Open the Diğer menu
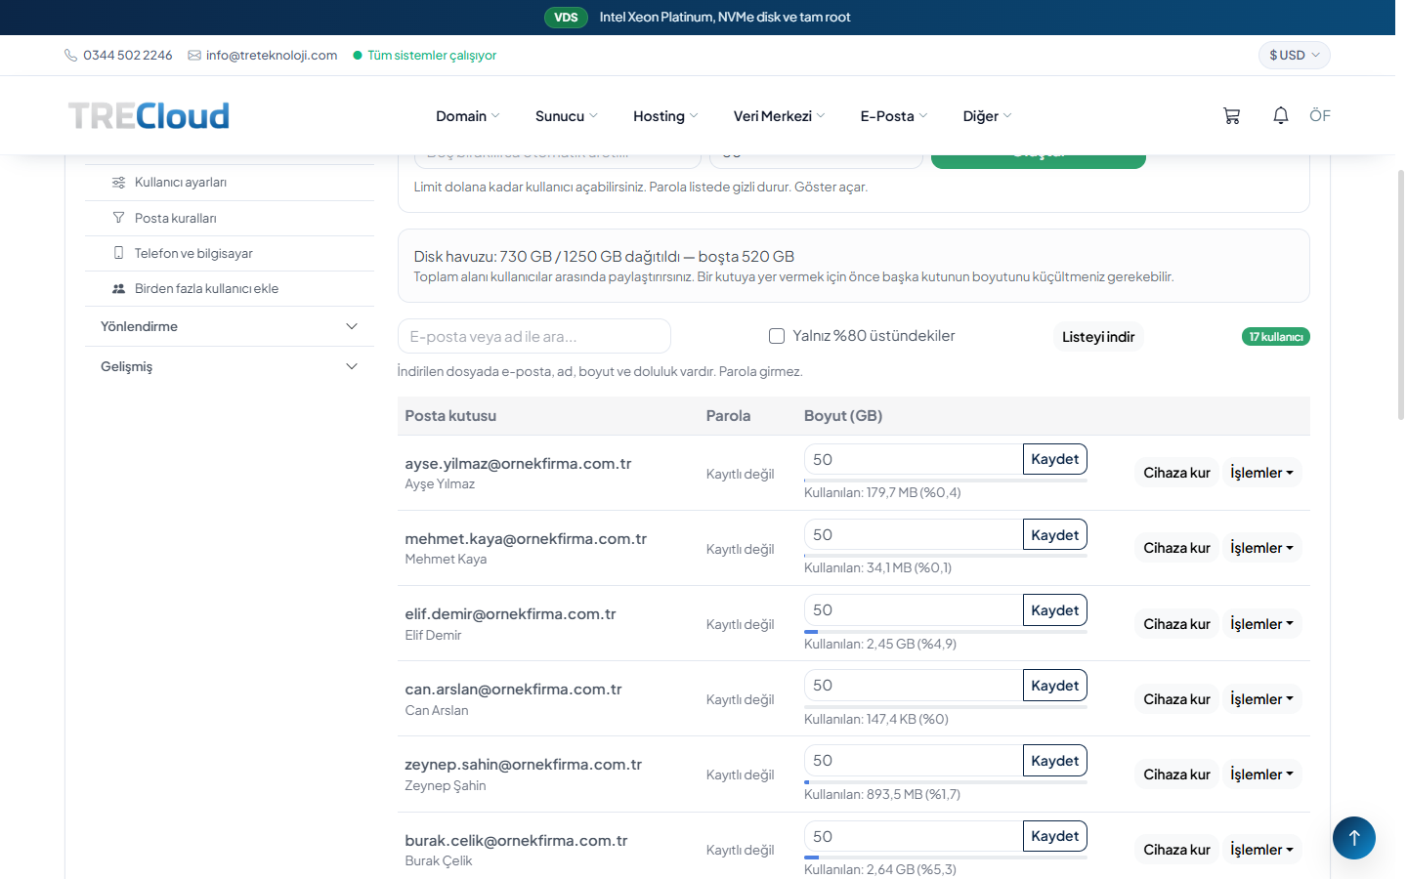 987,116
